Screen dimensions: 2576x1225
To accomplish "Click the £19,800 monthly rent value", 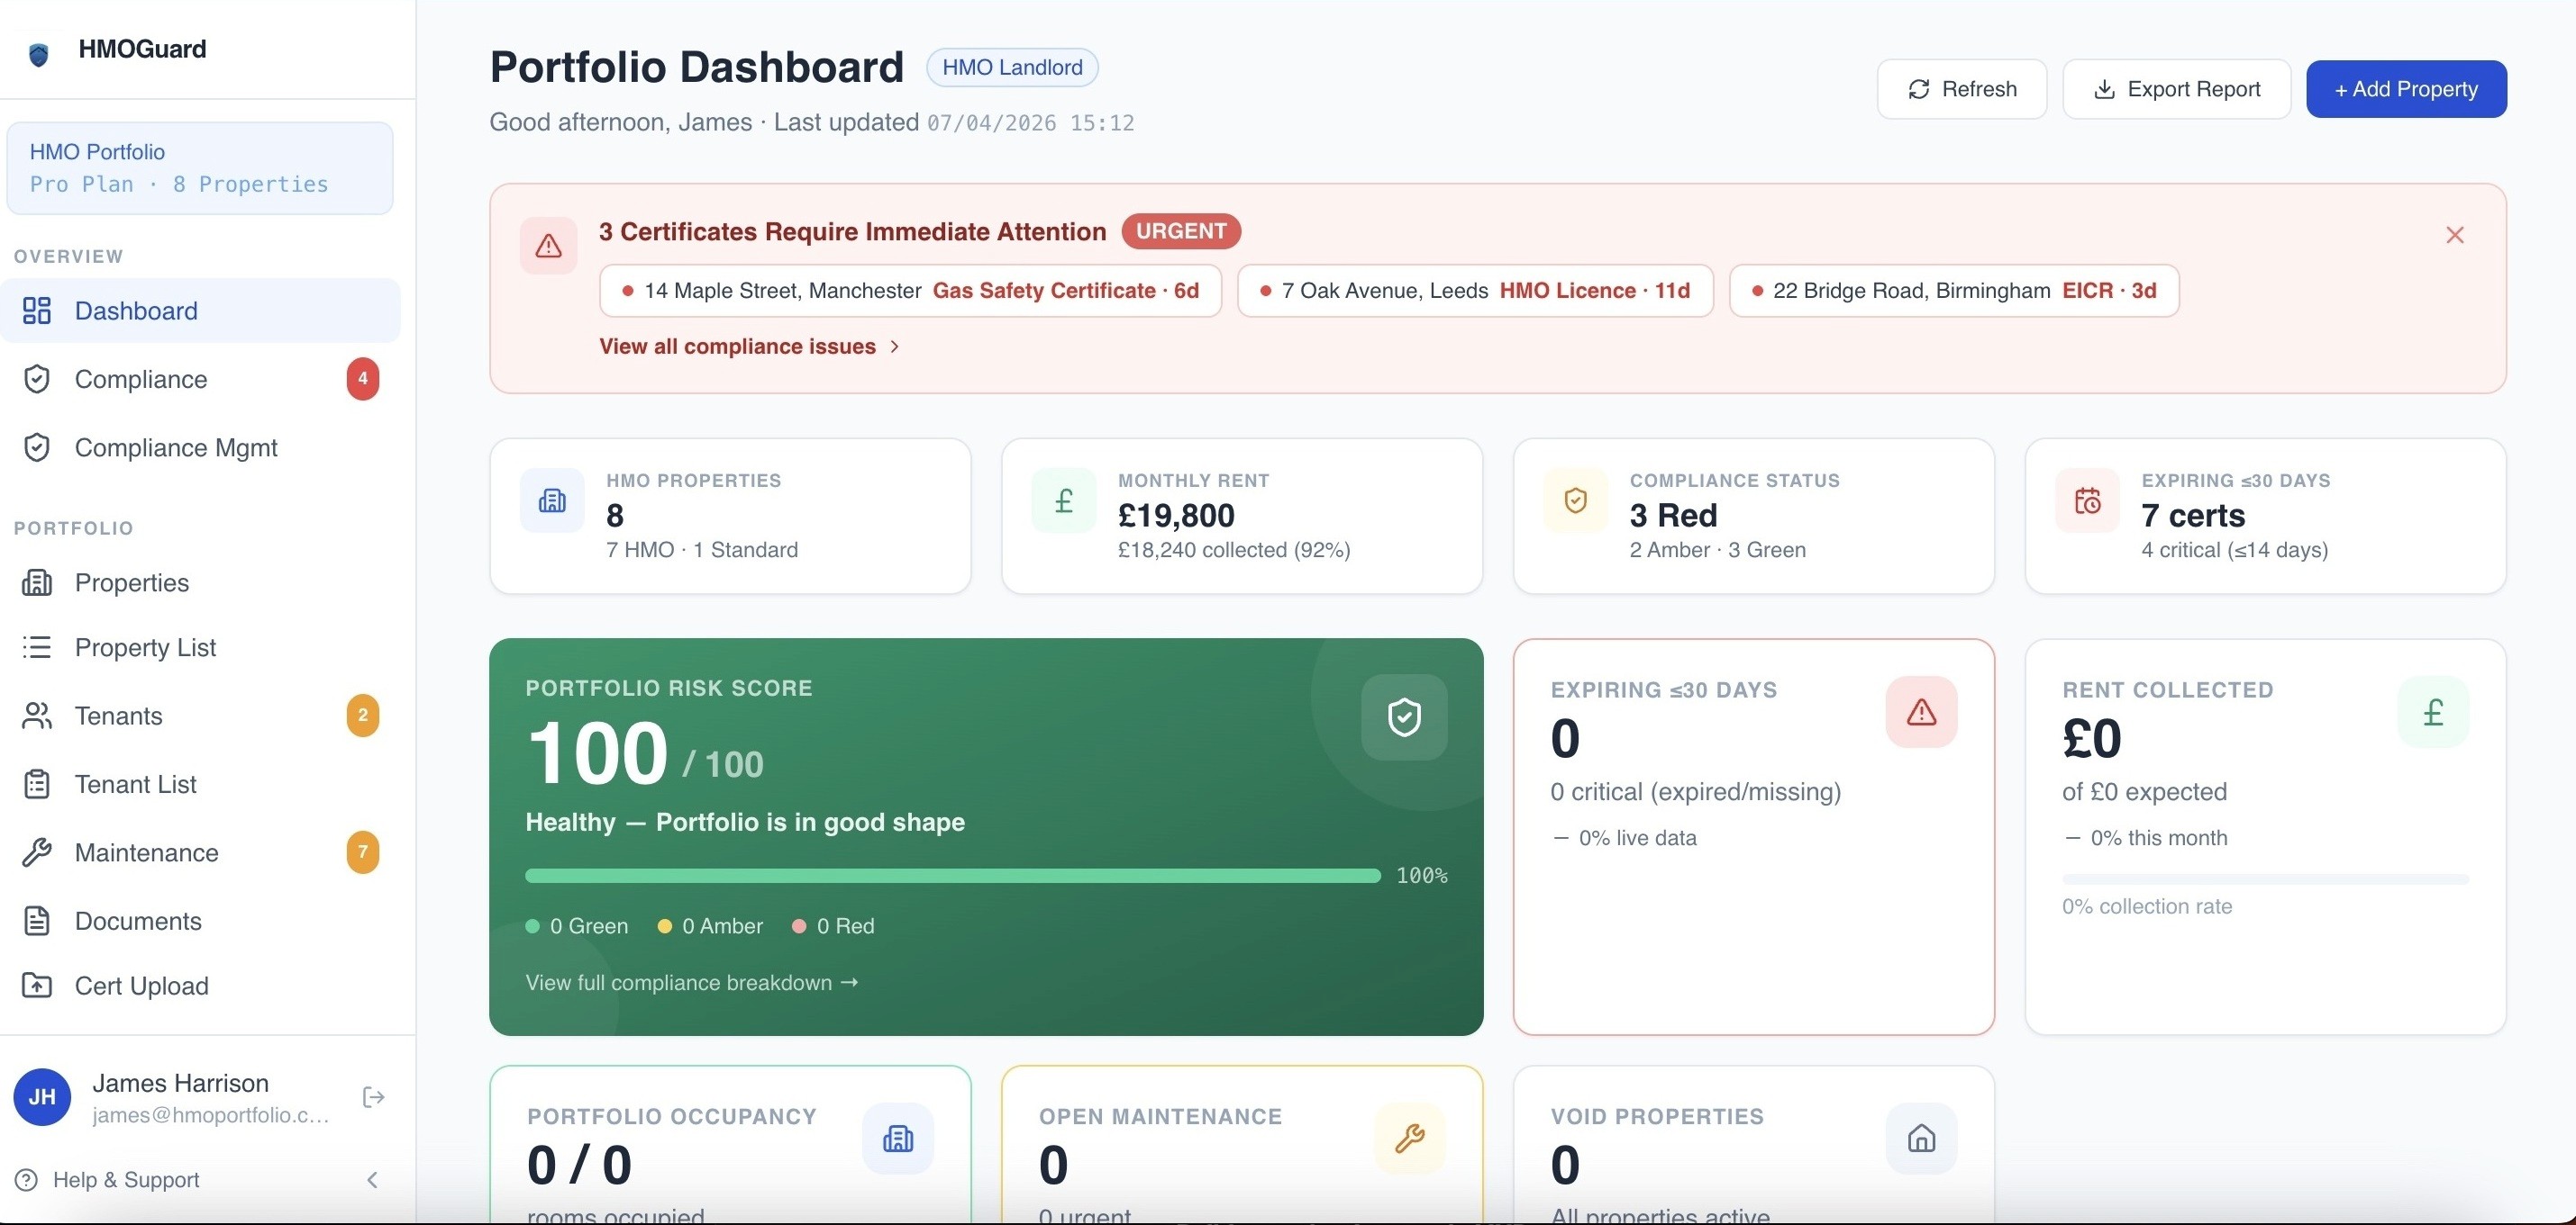I will pos(1176,516).
